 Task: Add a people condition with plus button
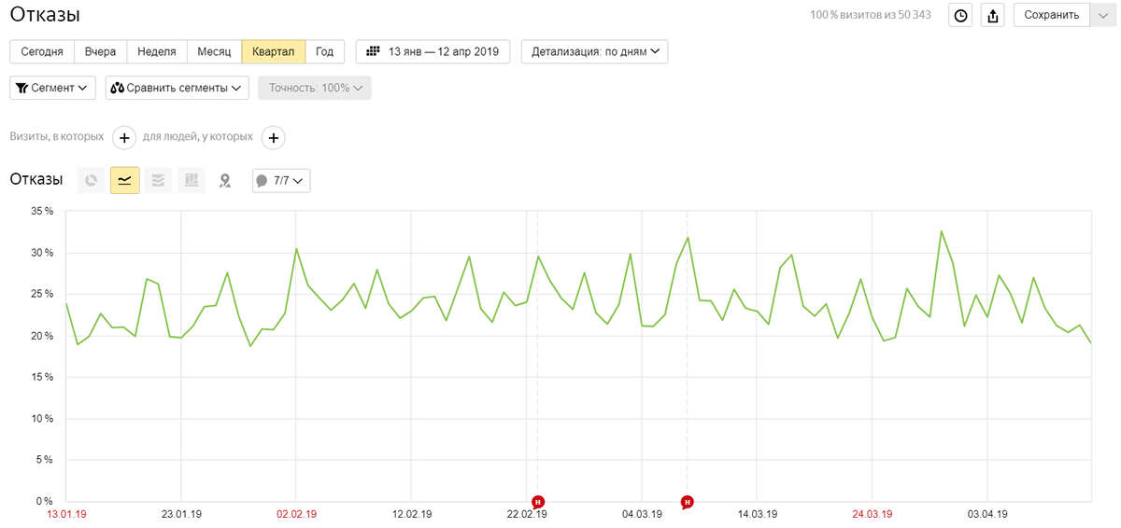[x=273, y=137]
